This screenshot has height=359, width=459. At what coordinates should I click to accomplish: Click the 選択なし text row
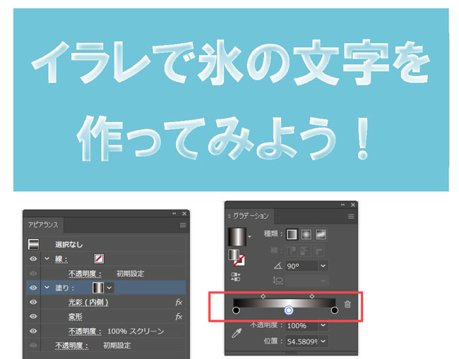coord(68,245)
